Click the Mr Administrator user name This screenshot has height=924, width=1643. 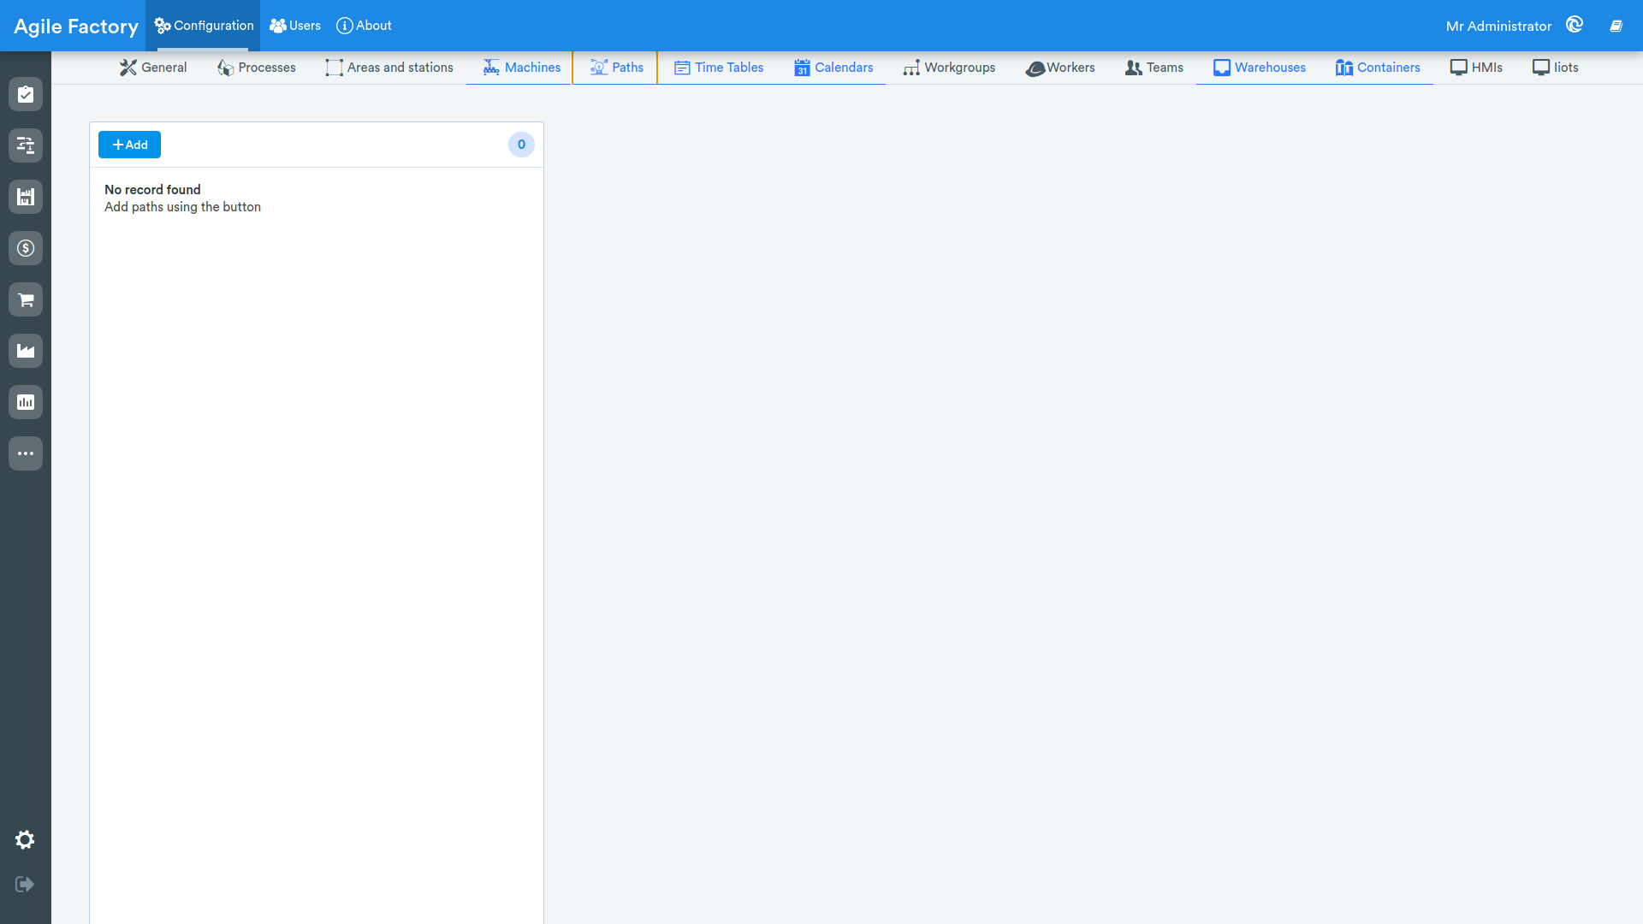(x=1498, y=27)
